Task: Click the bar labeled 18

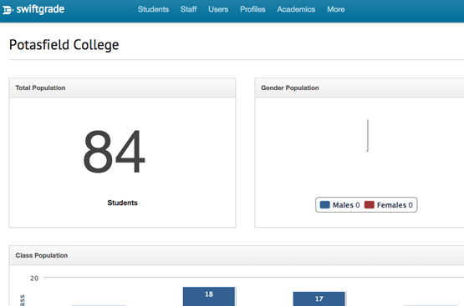Action: pyautogui.click(x=209, y=297)
